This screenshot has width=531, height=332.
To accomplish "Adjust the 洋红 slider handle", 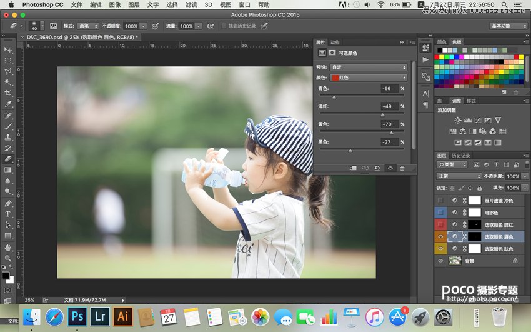I will pyautogui.click(x=383, y=115).
